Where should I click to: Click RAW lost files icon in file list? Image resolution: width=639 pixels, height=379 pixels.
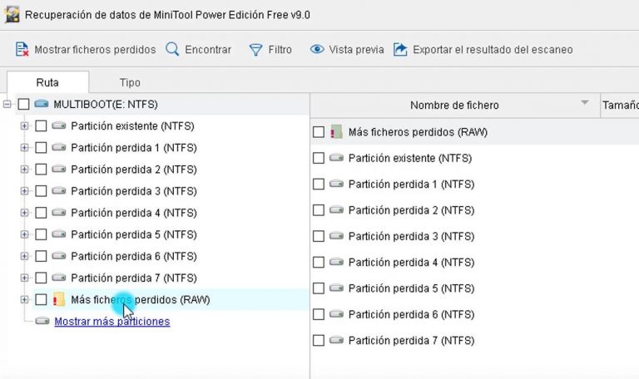pos(336,131)
